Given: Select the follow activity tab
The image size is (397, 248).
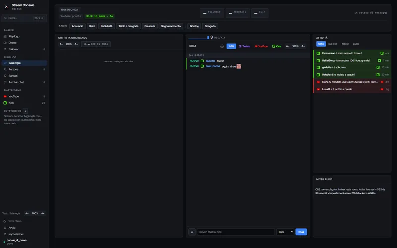Looking at the screenshot, I should coord(345,44).
